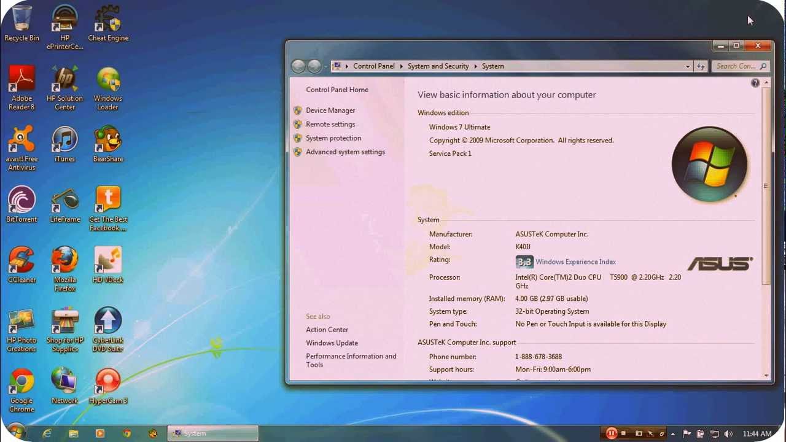Image resolution: width=786 pixels, height=442 pixels.
Task: Open Adobe Reader 8 shortcut
Action: [21, 88]
